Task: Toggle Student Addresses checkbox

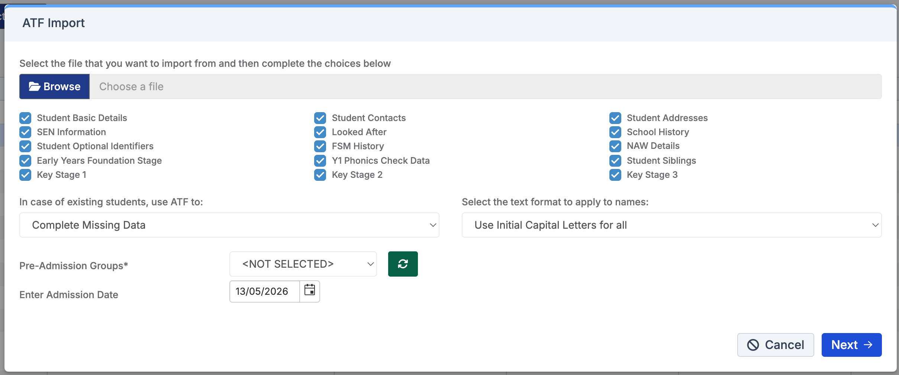Action: [615, 118]
